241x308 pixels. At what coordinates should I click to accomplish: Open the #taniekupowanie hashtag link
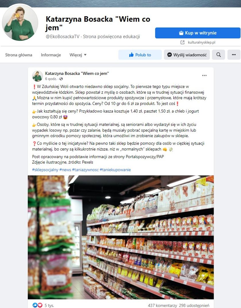tap(115, 170)
